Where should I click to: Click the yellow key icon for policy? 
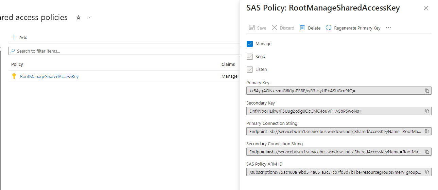(14, 76)
